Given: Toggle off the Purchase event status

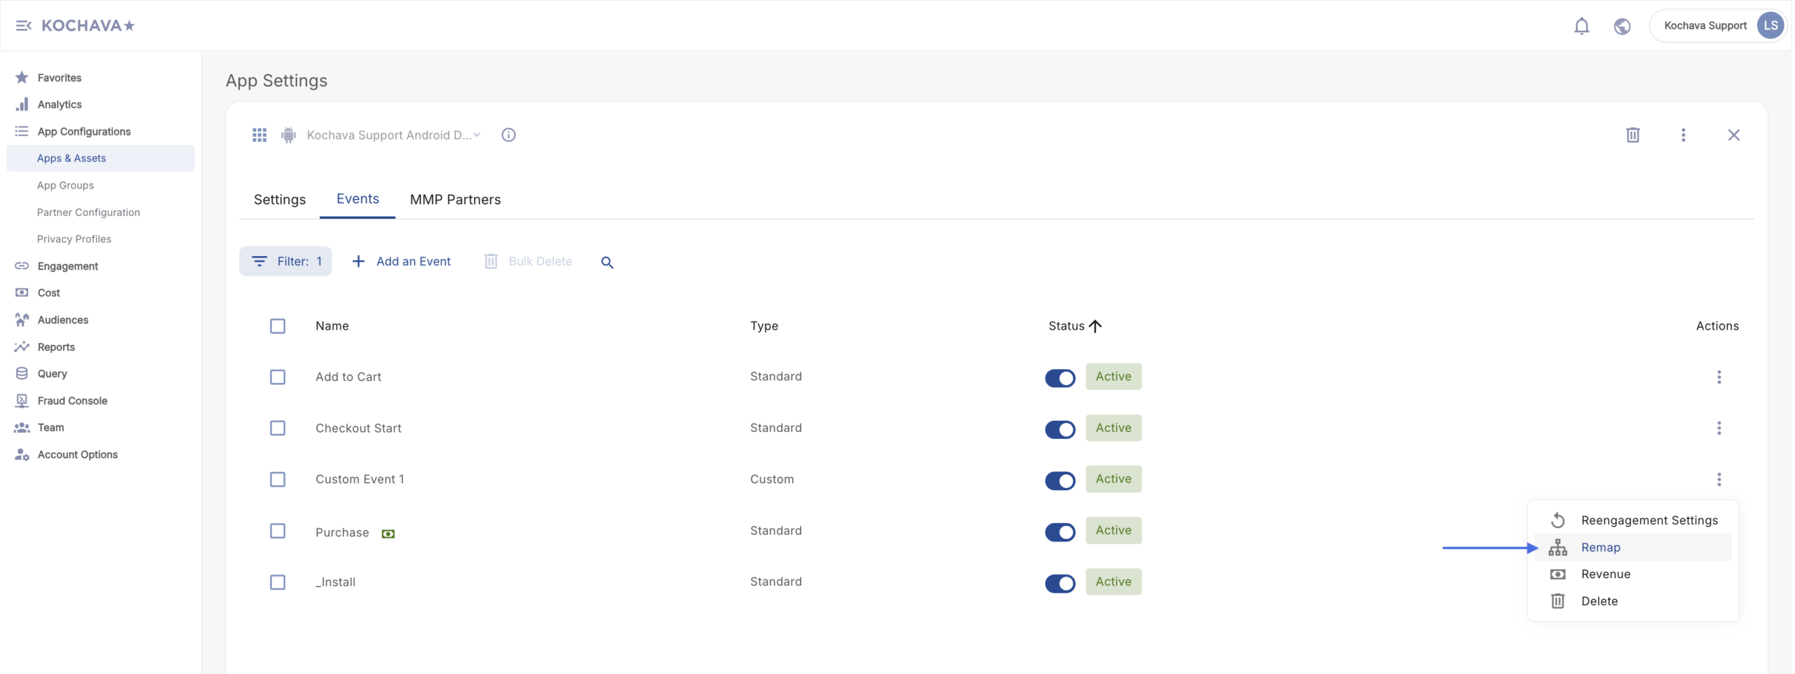Looking at the screenshot, I should [x=1059, y=532].
